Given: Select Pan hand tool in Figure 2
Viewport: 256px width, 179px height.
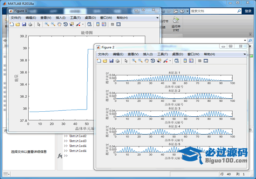Looking at the screenshot, I should tap(146, 61).
